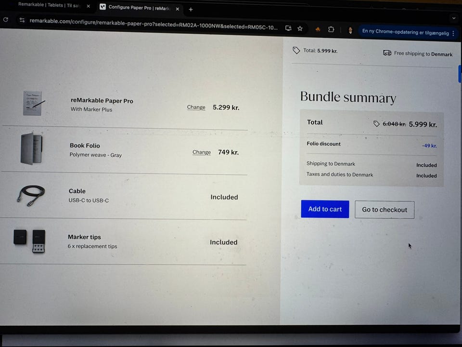Click the shipping truck icon

(387, 53)
